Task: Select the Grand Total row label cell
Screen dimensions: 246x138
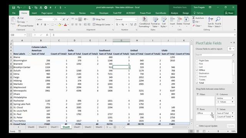Action: point(22,124)
